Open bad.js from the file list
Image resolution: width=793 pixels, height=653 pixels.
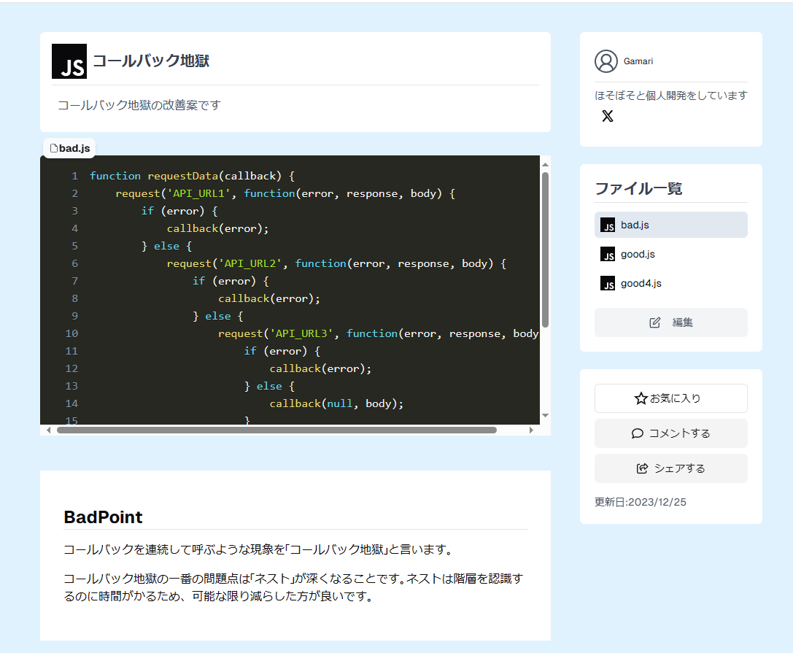(x=670, y=225)
